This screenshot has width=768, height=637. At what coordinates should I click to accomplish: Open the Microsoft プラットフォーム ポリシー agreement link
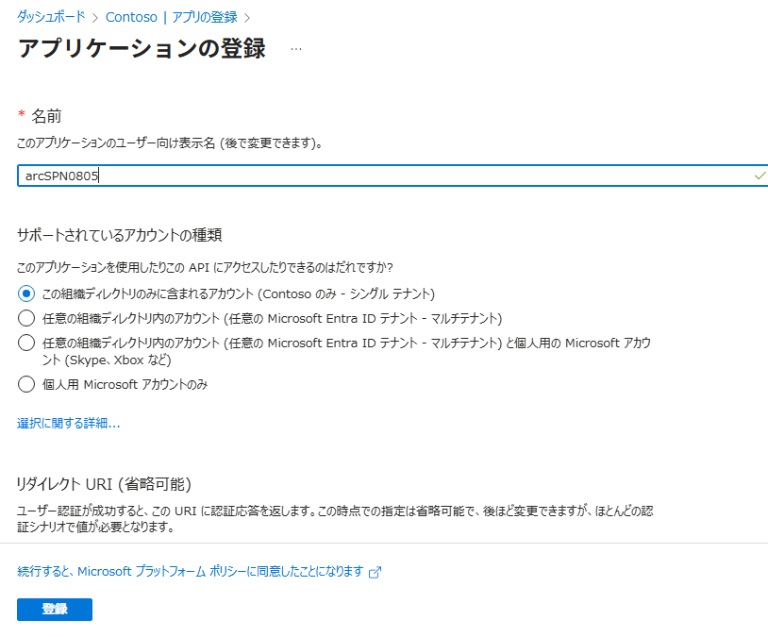[x=191, y=571]
